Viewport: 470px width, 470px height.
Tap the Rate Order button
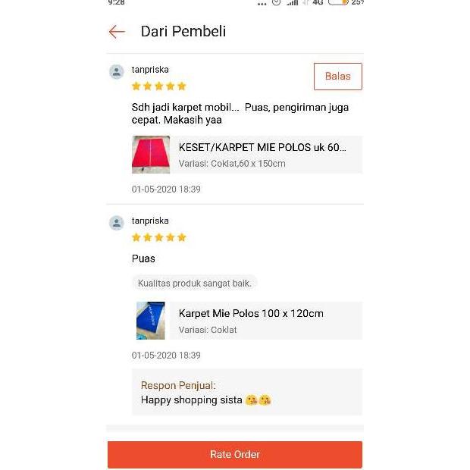coord(235,454)
